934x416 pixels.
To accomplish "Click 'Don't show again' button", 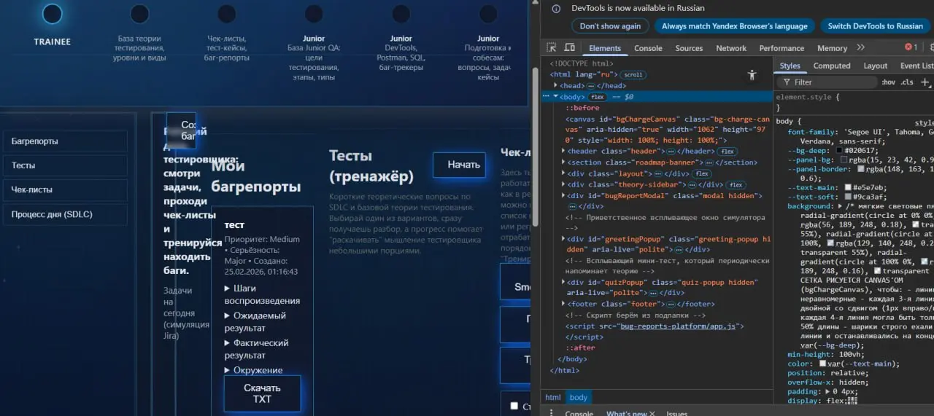I will pos(610,26).
